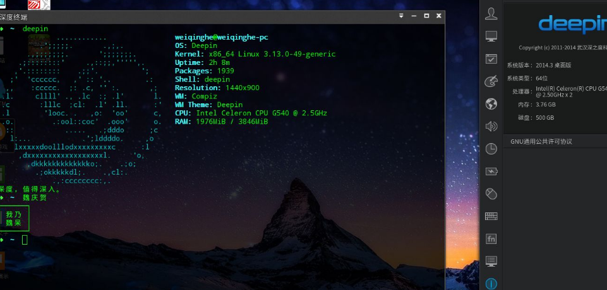Viewport: 607px width, 290px height.
Task: Click the Shell: deepin line
Action: (x=202, y=79)
